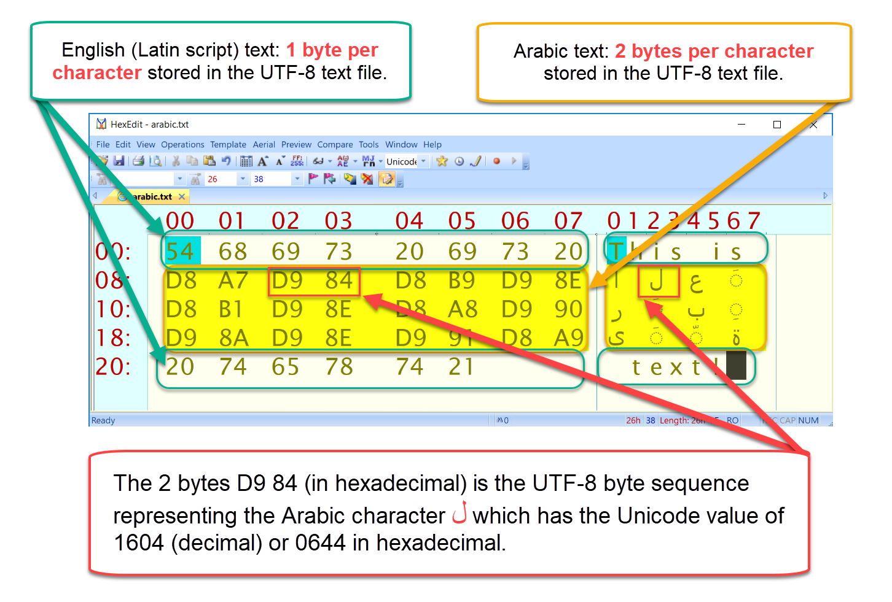Image resolution: width=892 pixels, height=602 pixels.
Task: Toggle the FF:255 hex/decimal address display
Action: coord(297,161)
